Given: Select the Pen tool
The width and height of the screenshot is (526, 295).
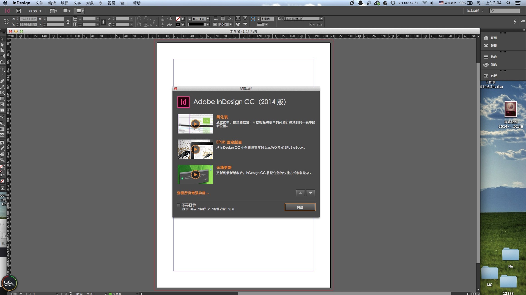Looking at the screenshot, I should coord(2,81).
